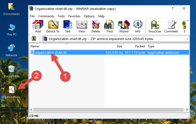Open the View file tool
Image resolution: width=196 pixels, height=124 pixels.
(x=82, y=26)
